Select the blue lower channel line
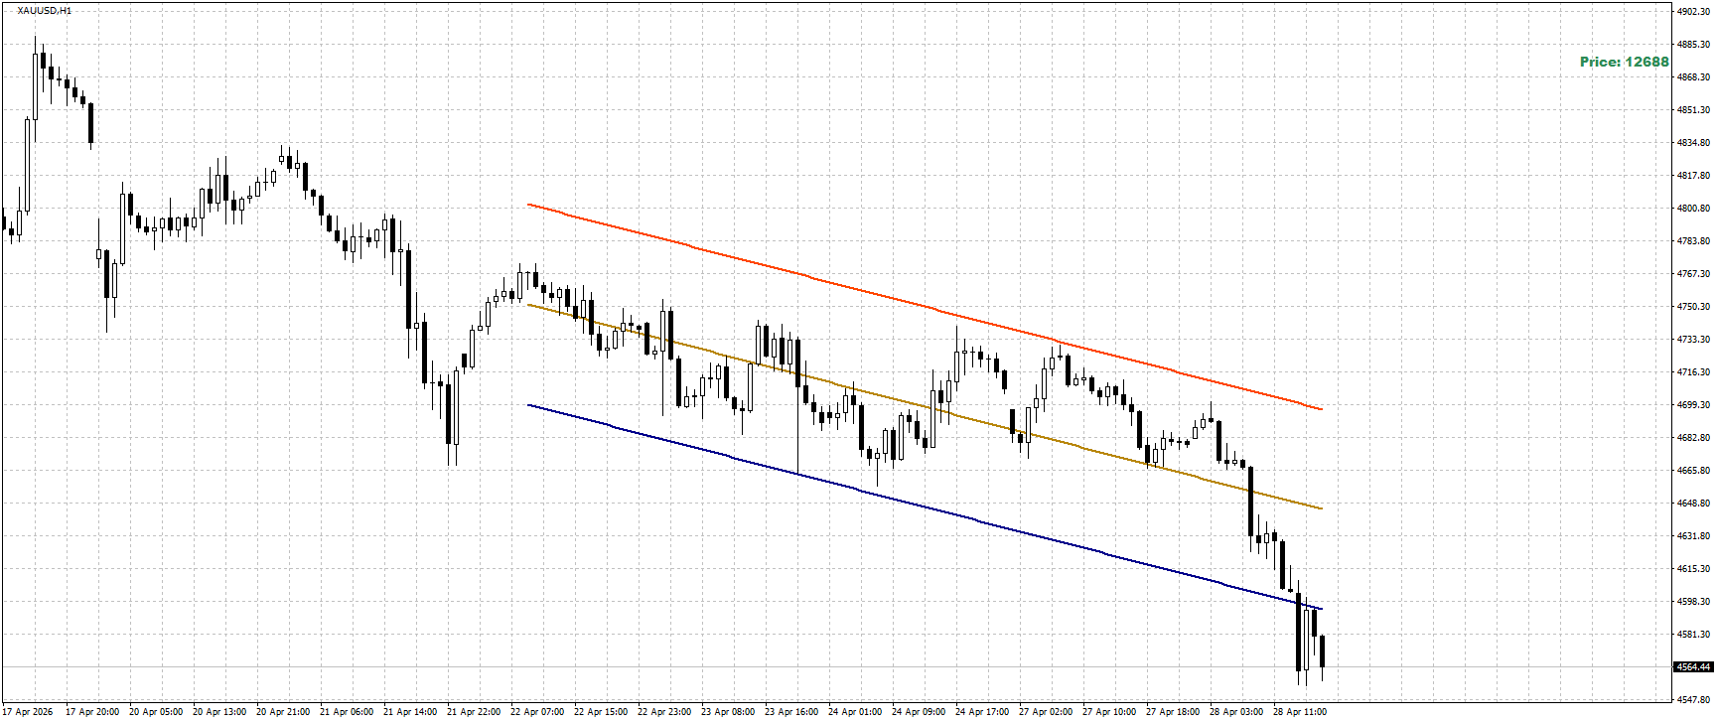The image size is (1717, 723). click(x=924, y=506)
